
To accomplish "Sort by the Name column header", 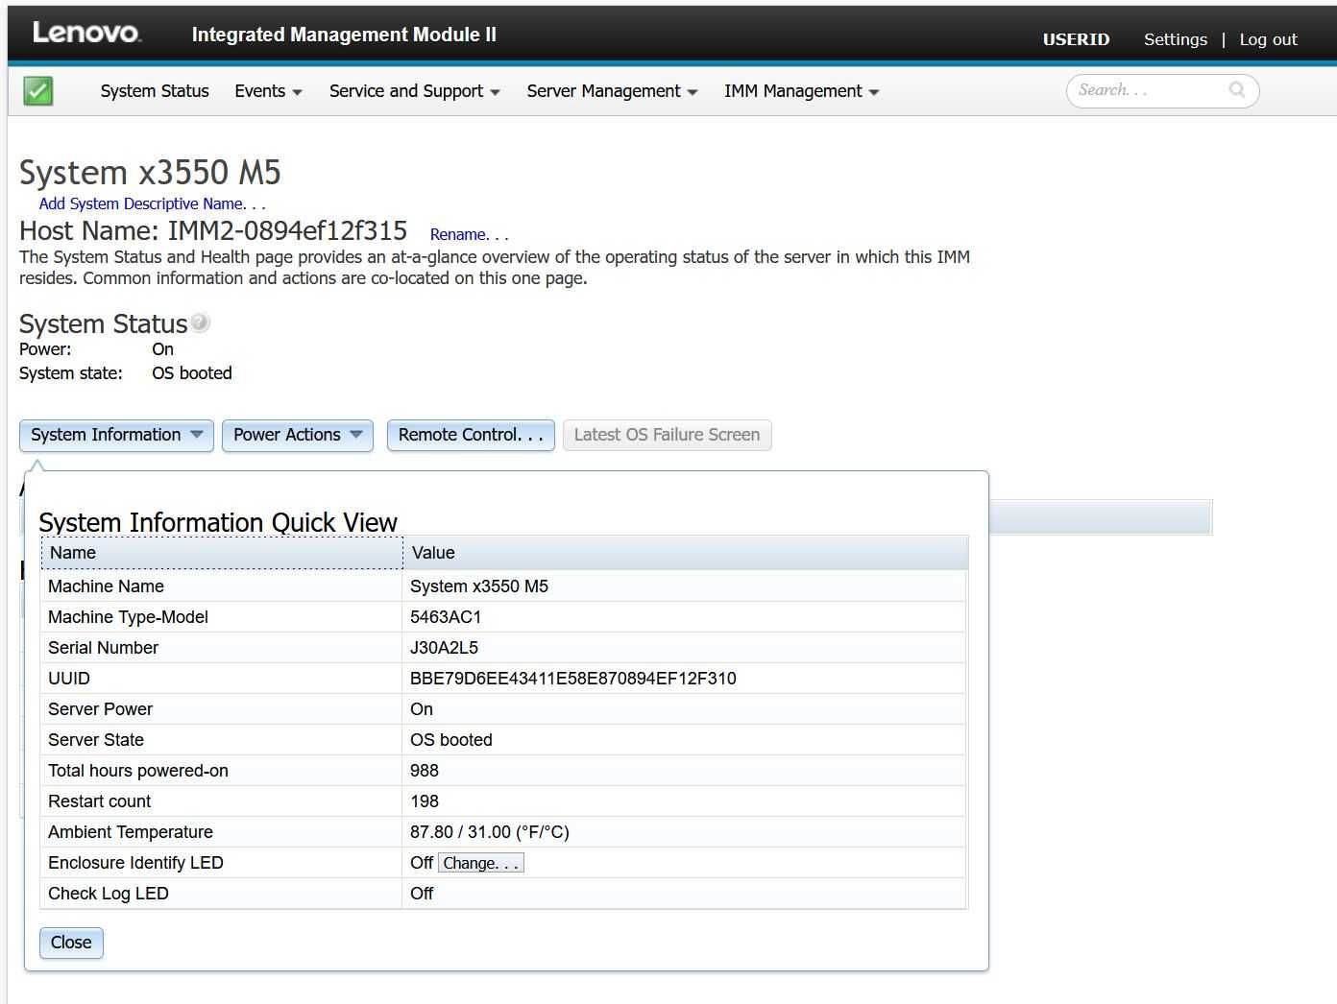I will (222, 553).
